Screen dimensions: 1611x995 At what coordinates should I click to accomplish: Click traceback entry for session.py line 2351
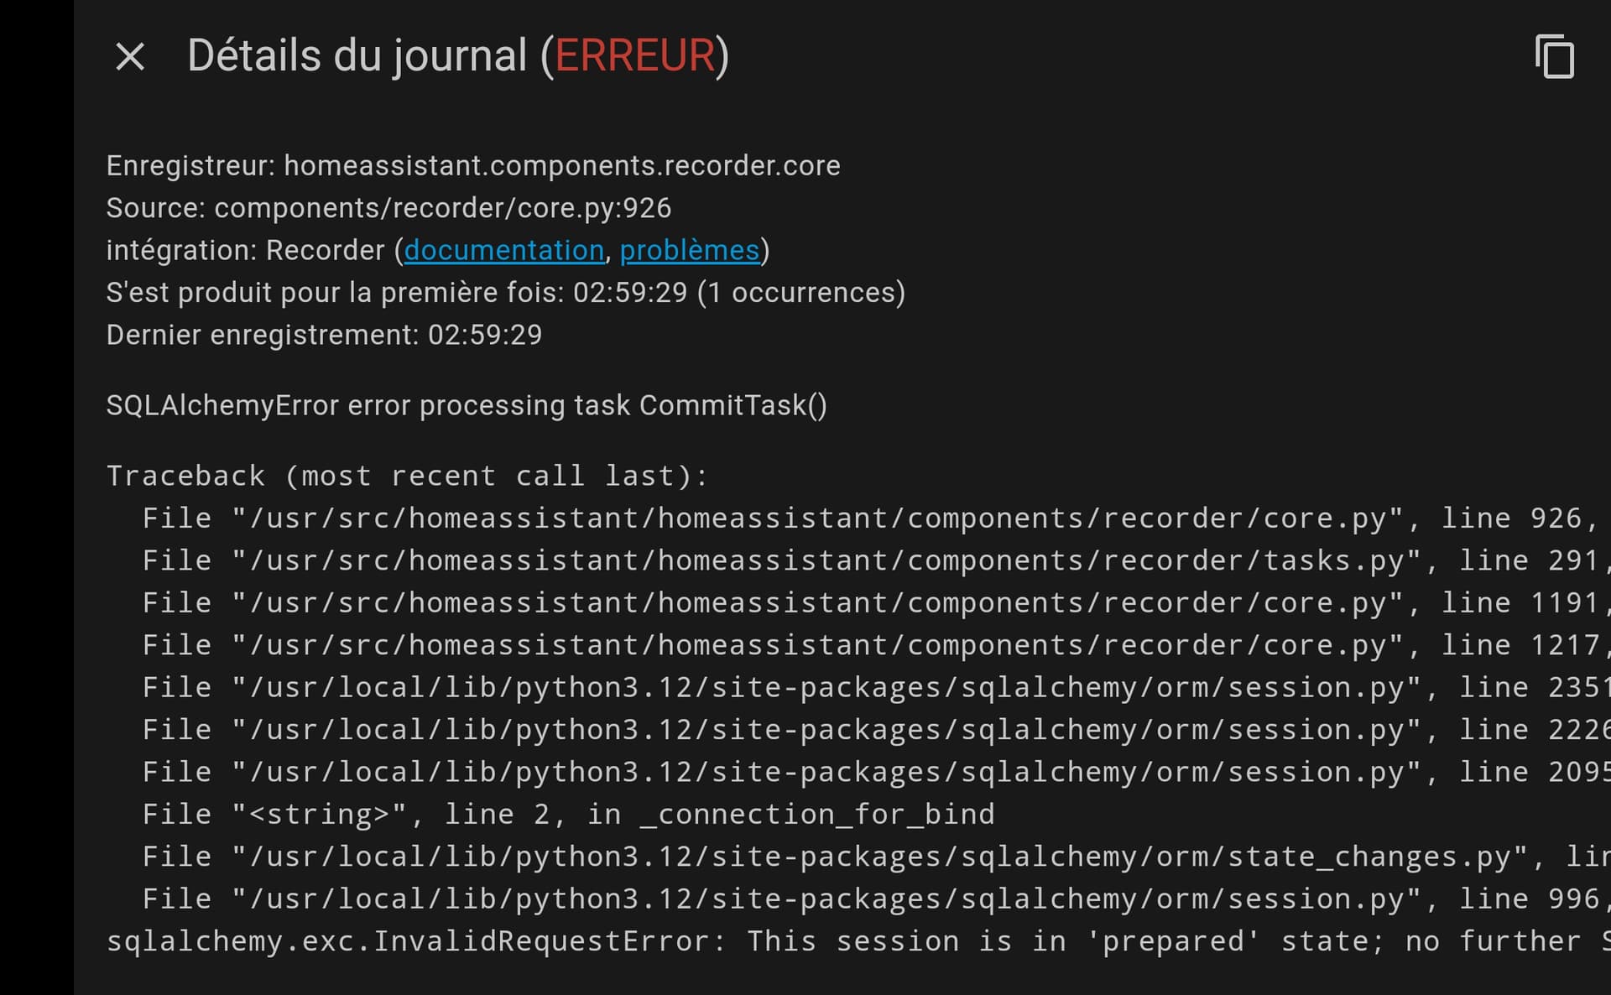click(876, 687)
